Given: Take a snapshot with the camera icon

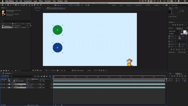Looking at the screenshot, I should [58, 71].
